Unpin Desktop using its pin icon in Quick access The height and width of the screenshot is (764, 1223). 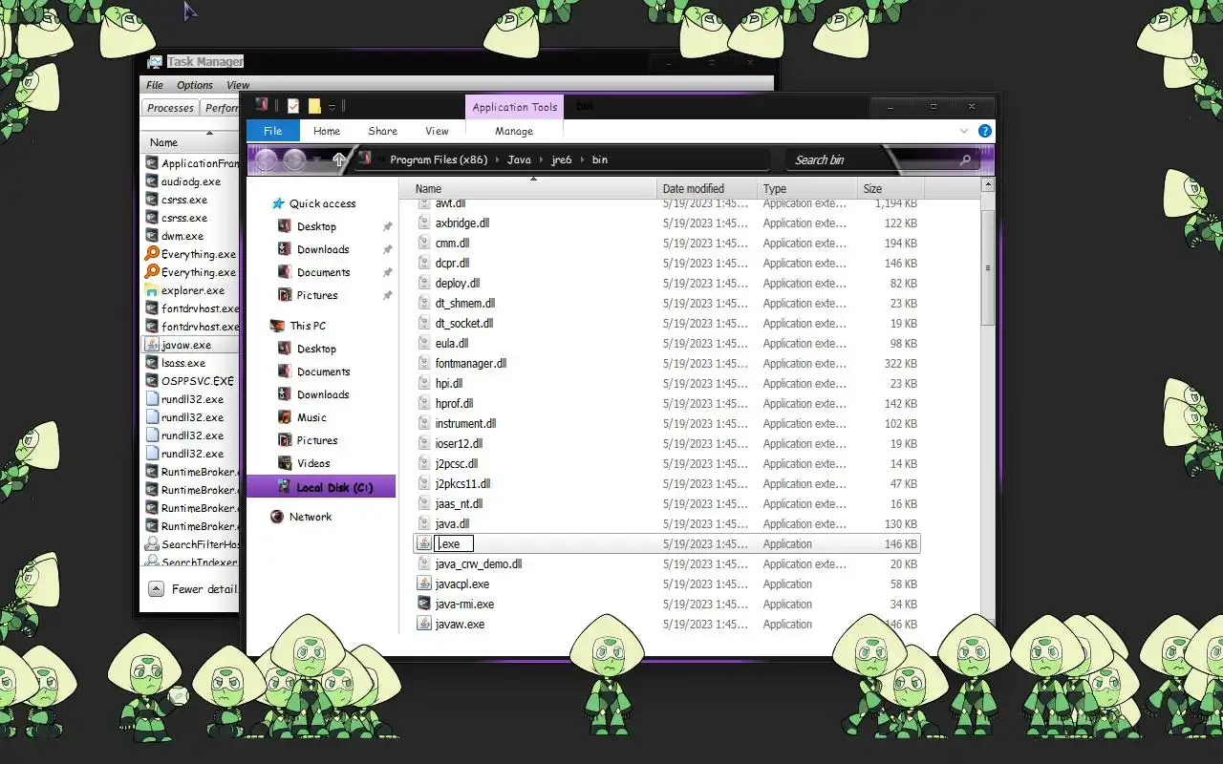pyautogui.click(x=387, y=226)
